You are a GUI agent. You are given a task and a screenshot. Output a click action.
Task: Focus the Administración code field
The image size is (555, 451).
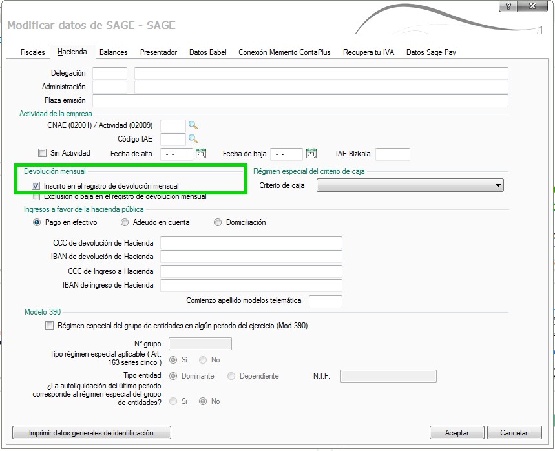pos(110,87)
